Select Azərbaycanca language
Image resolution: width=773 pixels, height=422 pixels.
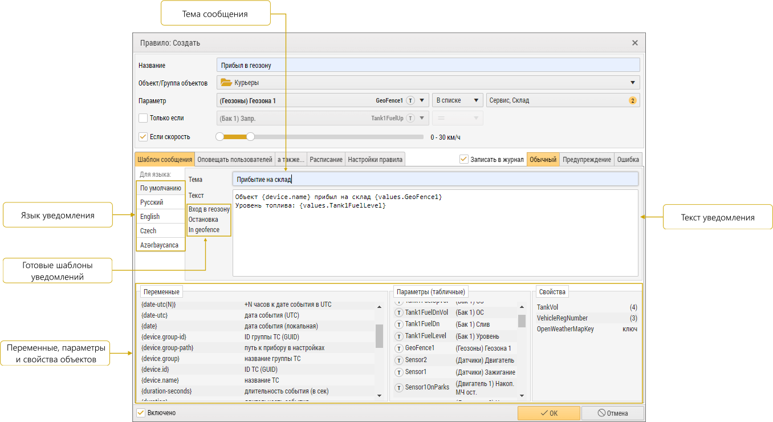pos(161,245)
